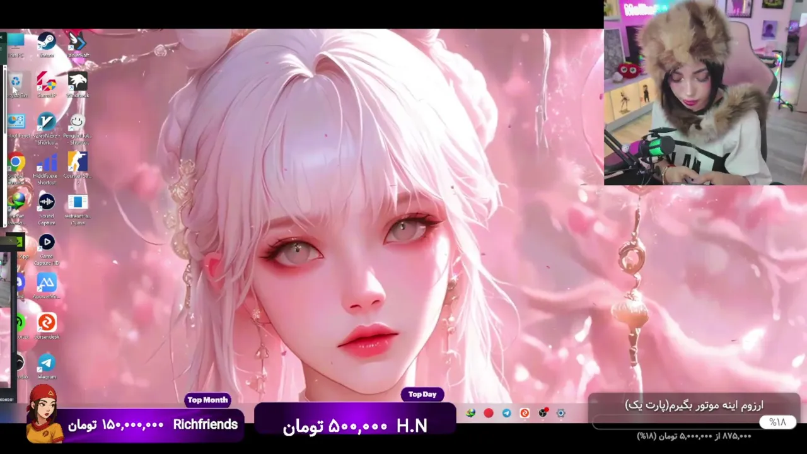Select the Steam desktop shortcut
The image size is (807, 454).
click(x=46, y=45)
